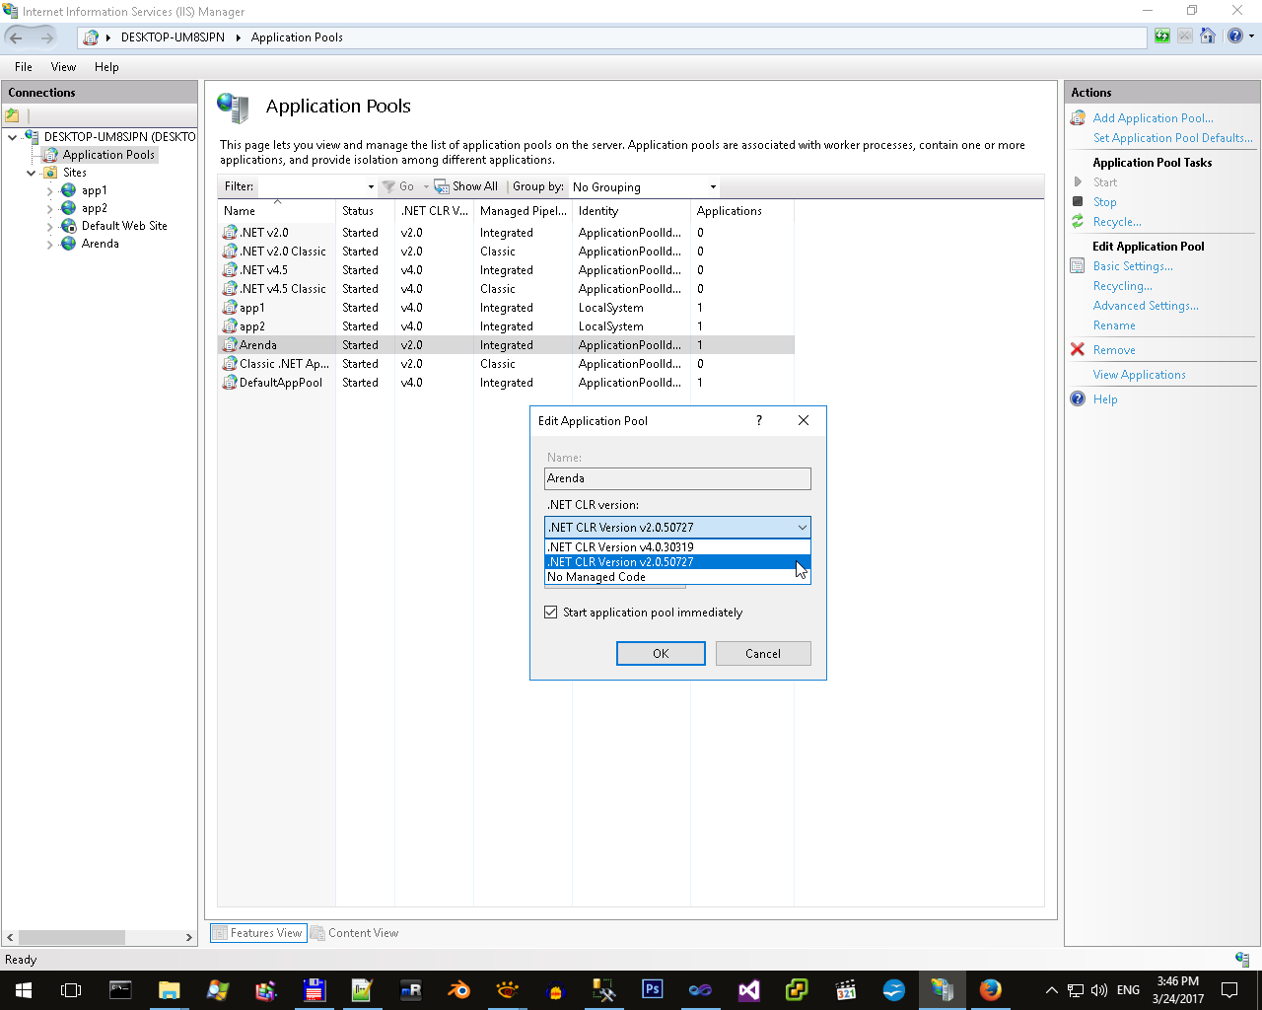
Task: Open the View menu
Action: coord(63,67)
